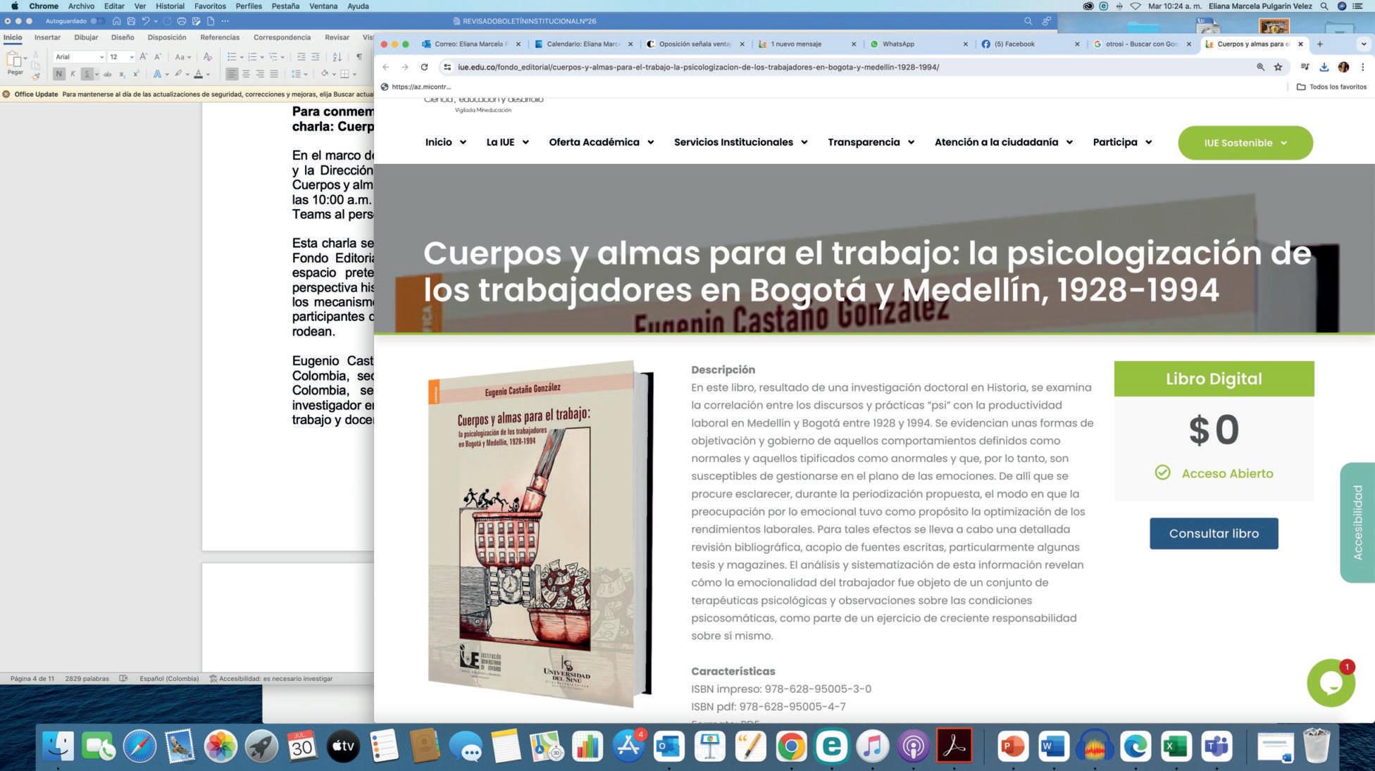Bookmark page with Chrome star icon
Screen dimensions: 1375x771
1278,67
